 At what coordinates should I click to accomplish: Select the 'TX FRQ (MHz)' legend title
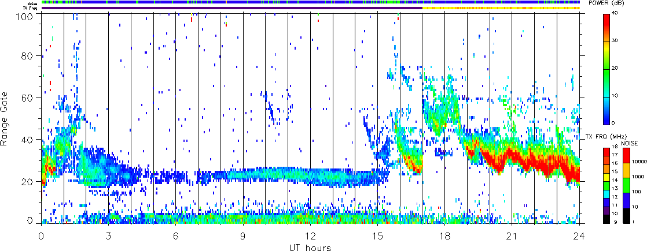[606, 137]
